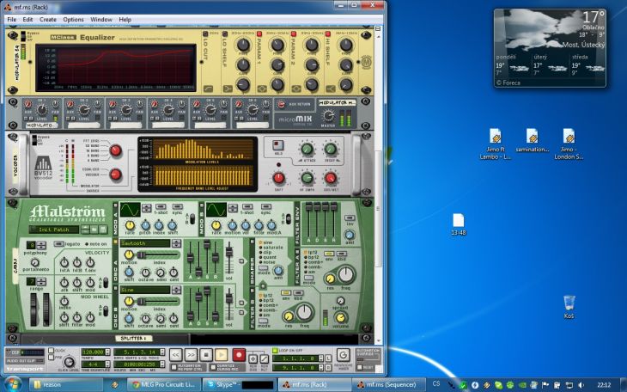Click the right locator R button
The height and width of the screenshot is (392, 627).
pyautogui.click(x=328, y=367)
